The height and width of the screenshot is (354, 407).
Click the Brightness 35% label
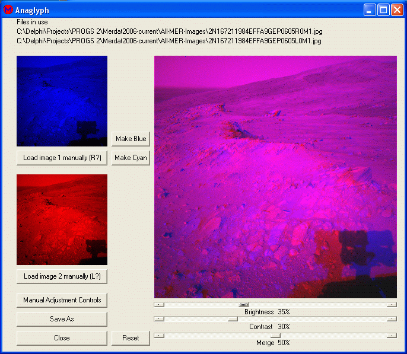click(x=267, y=312)
